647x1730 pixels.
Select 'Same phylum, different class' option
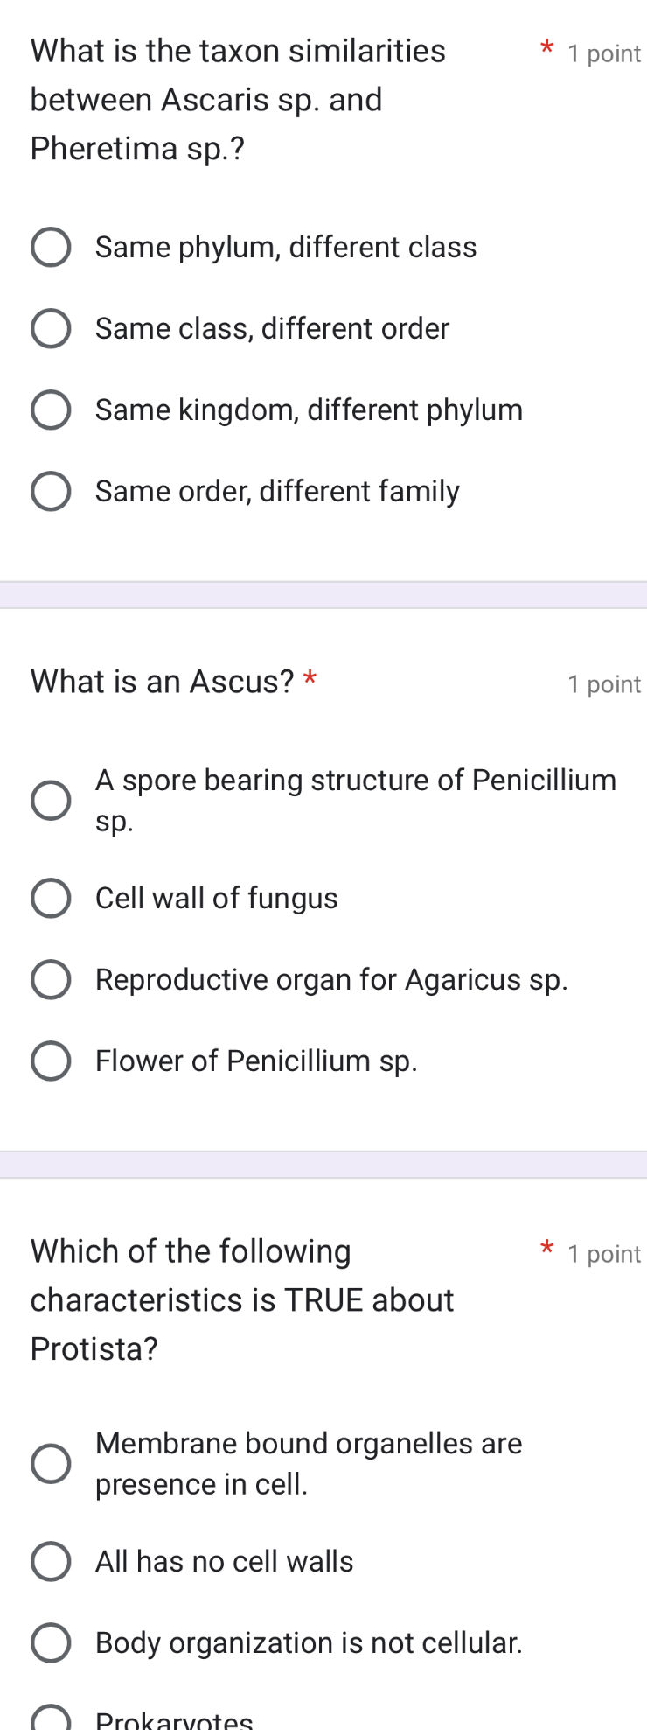[51, 248]
